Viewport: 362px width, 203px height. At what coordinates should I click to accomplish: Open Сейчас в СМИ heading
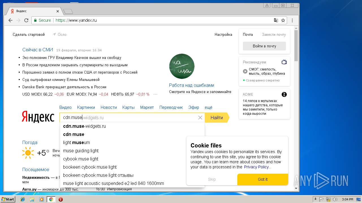(x=38, y=50)
